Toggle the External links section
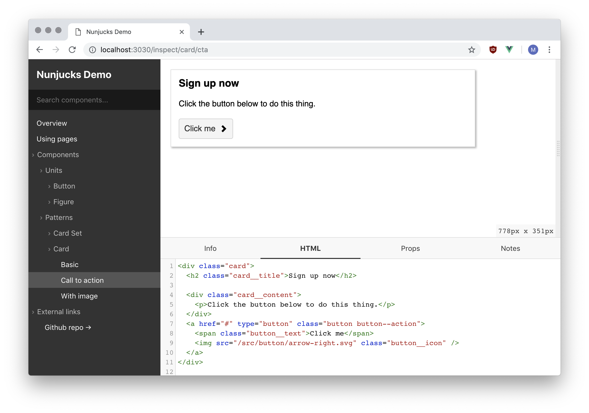 [x=58, y=312]
